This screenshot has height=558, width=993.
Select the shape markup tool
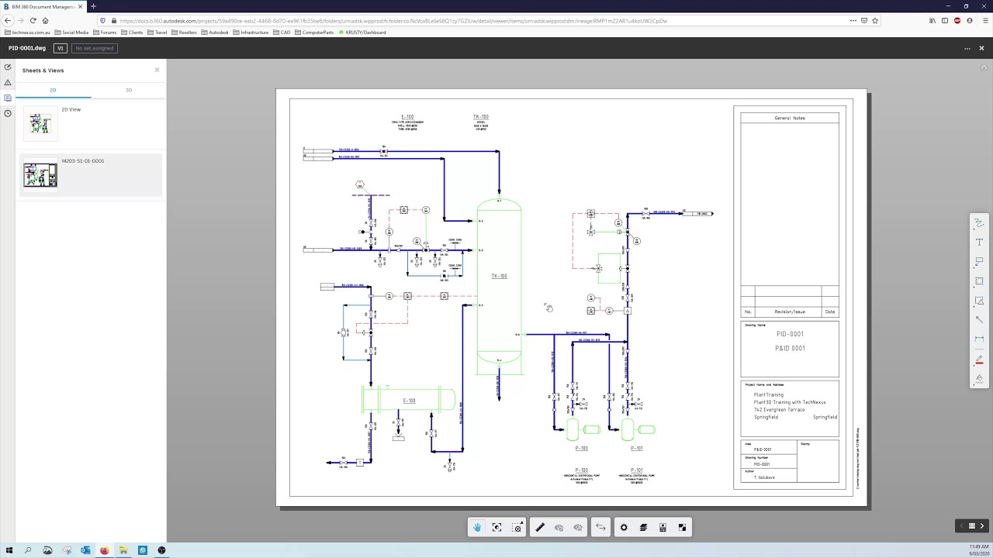(x=979, y=301)
